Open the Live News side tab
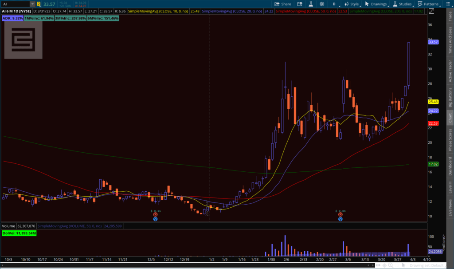This screenshot has width=454, height=269. [x=450, y=207]
